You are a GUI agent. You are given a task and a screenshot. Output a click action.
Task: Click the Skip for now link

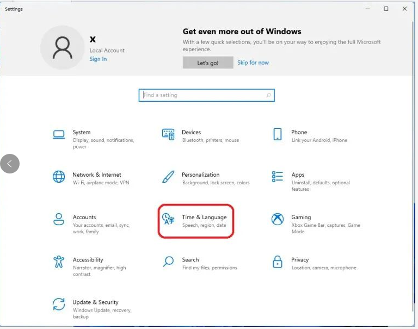[253, 63]
